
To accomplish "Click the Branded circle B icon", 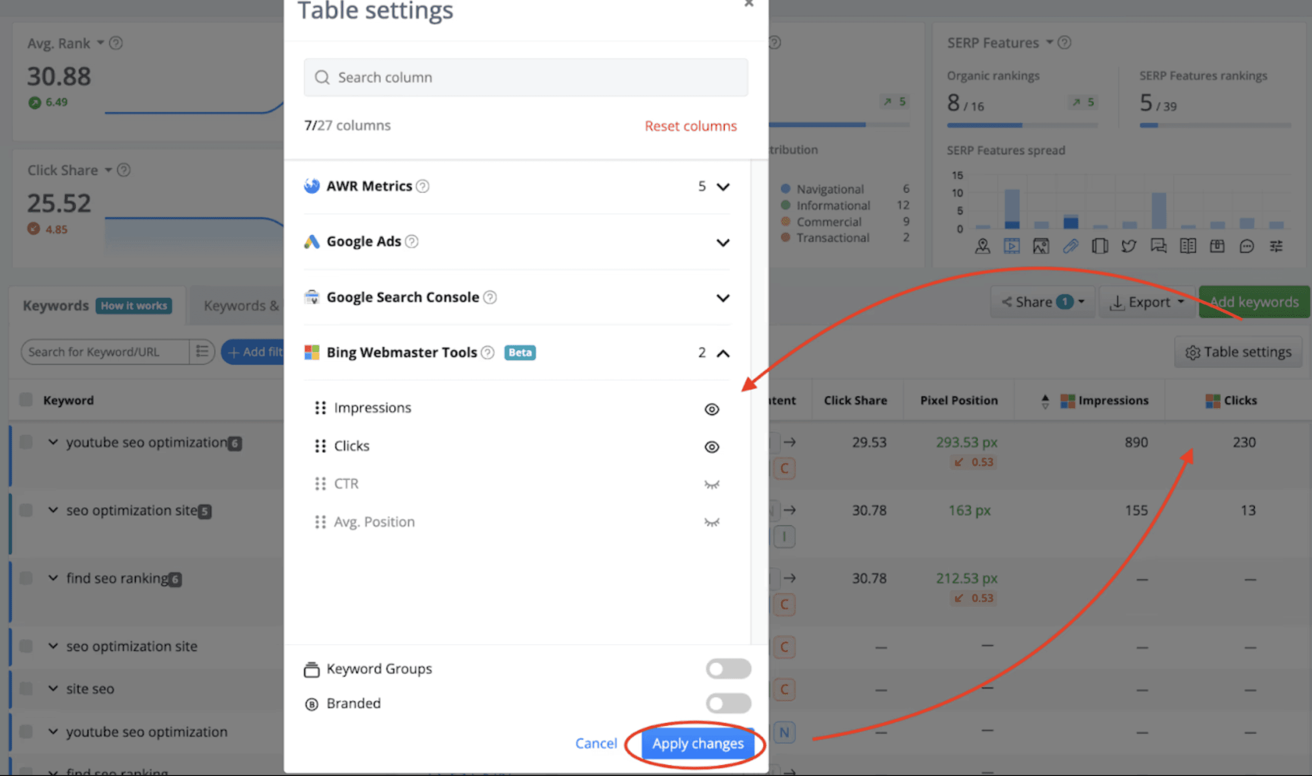I will [x=312, y=704].
